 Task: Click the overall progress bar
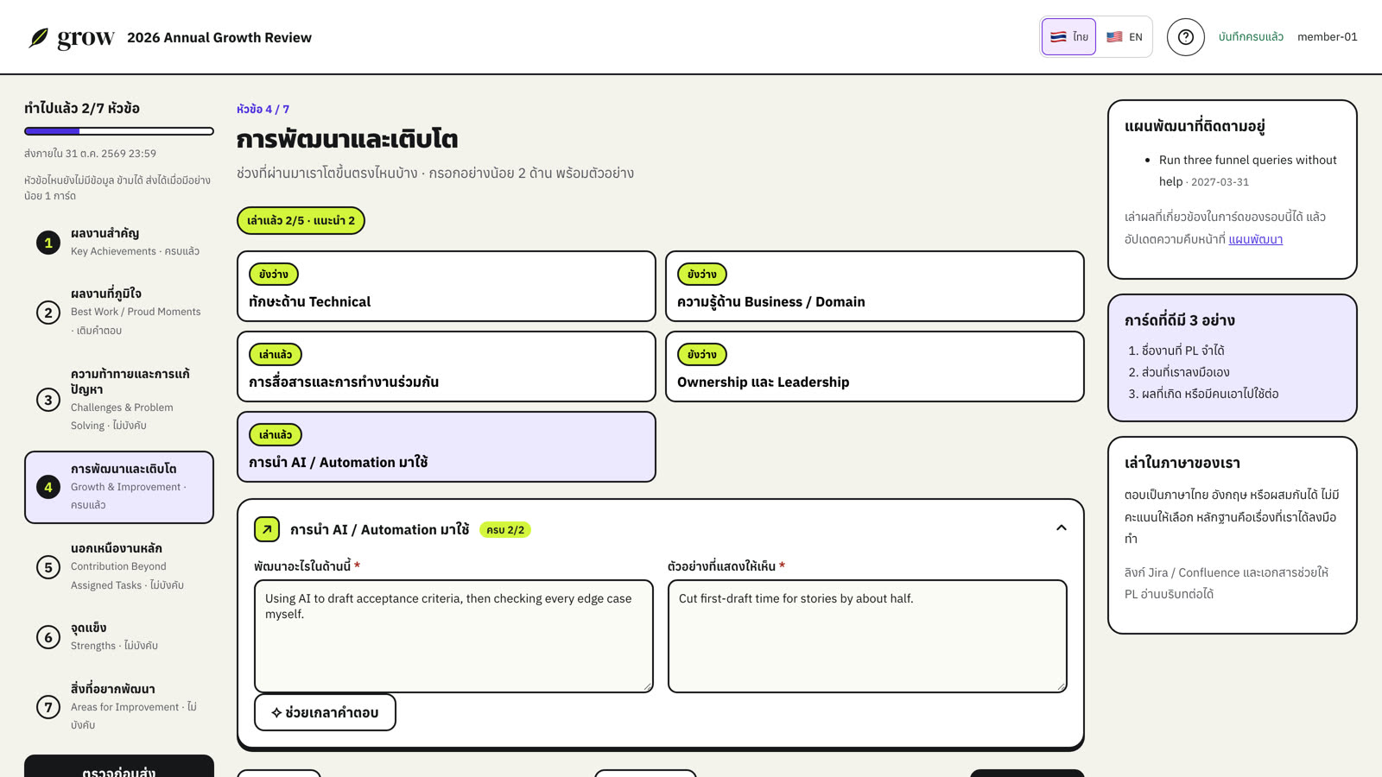click(119, 131)
